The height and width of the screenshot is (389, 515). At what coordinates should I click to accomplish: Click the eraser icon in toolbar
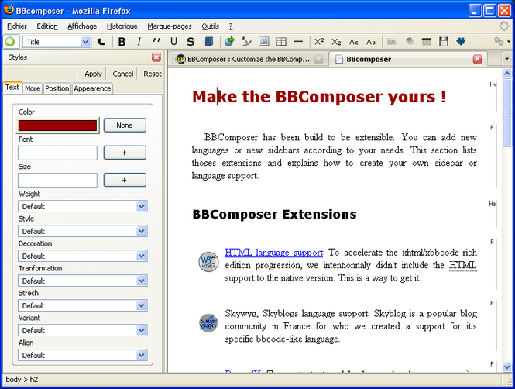coord(410,41)
